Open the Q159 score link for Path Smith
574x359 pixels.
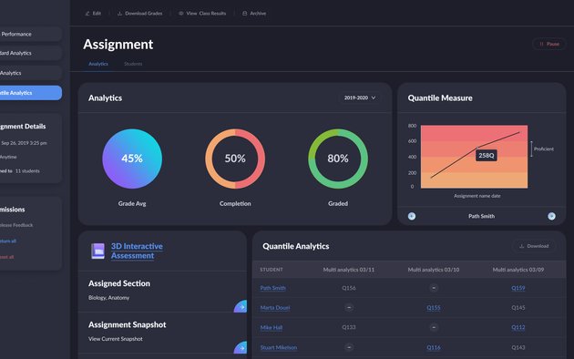(x=518, y=288)
